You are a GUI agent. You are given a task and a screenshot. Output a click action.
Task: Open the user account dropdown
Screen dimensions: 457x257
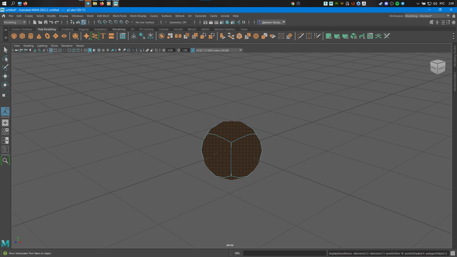271,22
